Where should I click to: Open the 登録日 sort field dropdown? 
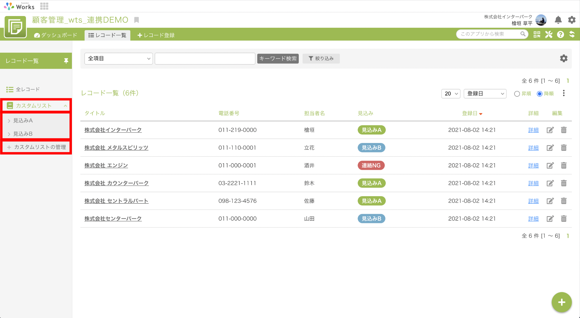click(x=485, y=94)
